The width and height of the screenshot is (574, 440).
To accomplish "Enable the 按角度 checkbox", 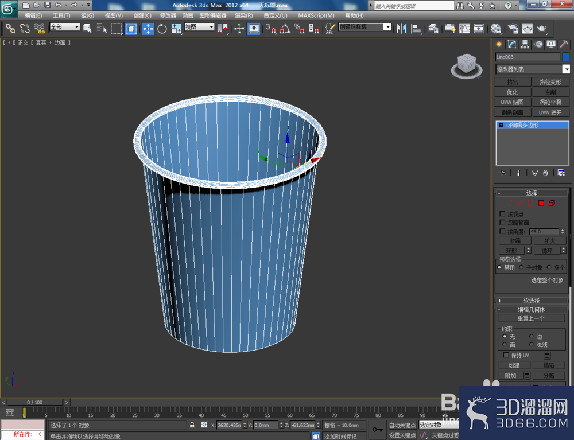I will tap(502, 231).
